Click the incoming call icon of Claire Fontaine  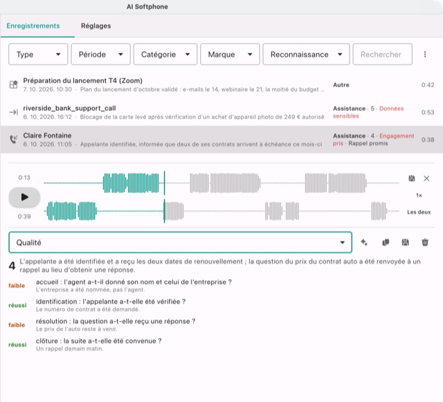(x=14, y=139)
